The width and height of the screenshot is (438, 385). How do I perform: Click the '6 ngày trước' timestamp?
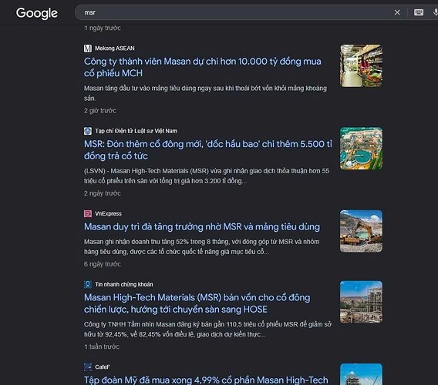[103, 264]
